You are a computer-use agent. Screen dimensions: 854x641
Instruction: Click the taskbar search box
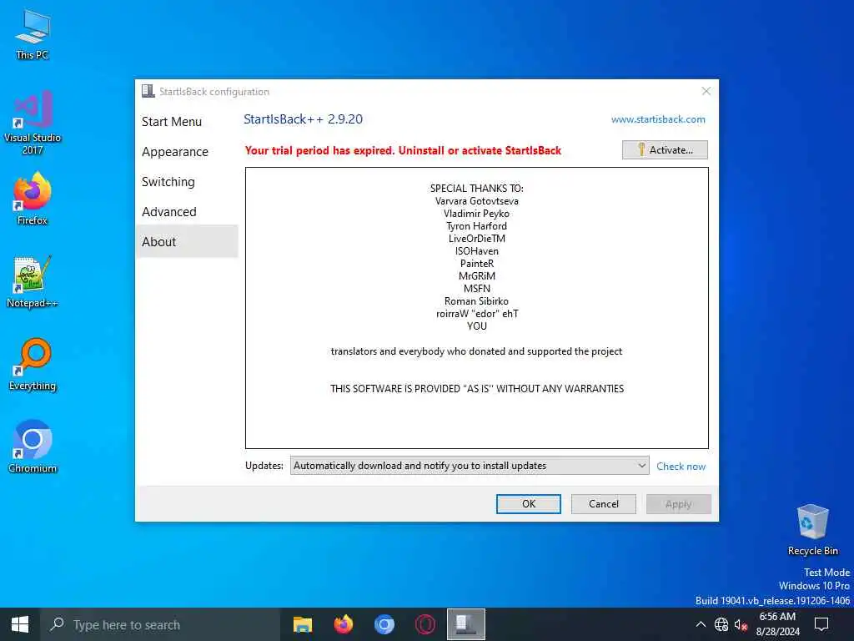point(160,624)
